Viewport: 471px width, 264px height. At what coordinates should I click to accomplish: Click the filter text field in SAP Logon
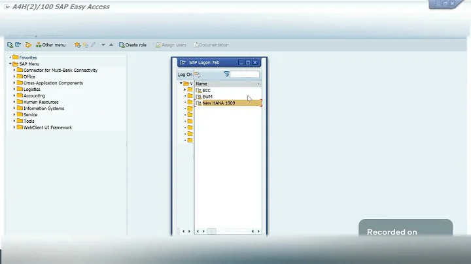point(245,74)
